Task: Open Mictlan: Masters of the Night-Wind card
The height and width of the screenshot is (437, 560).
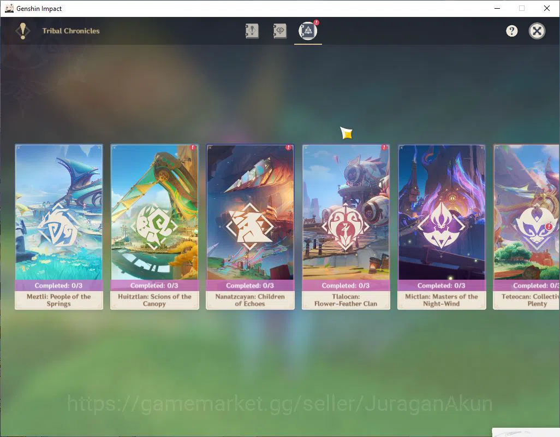Action: click(442, 227)
